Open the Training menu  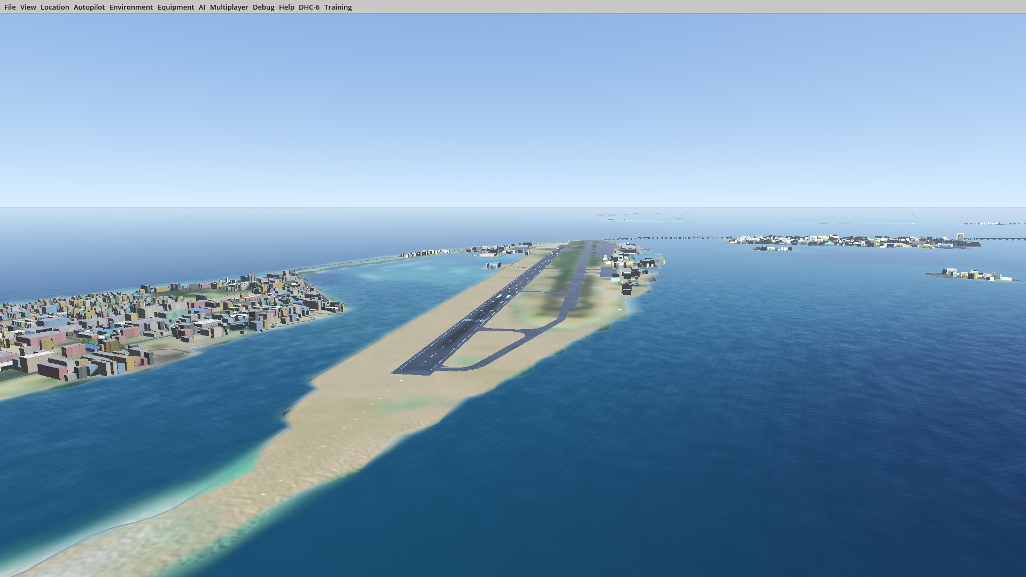[x=338, y=7]
